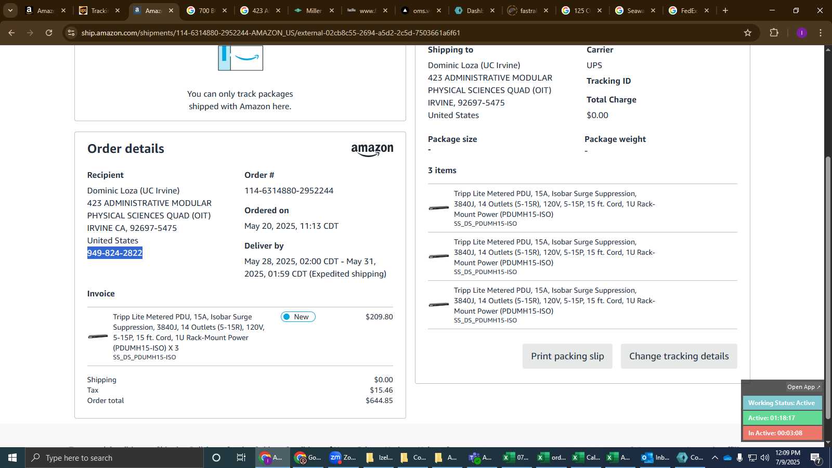
Task: Open the 07 Excel workbook on taskbar
Action: click(515, 458)
